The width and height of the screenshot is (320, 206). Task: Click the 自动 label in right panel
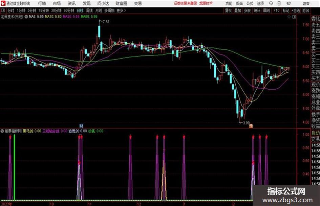click(x=316, y=133)
